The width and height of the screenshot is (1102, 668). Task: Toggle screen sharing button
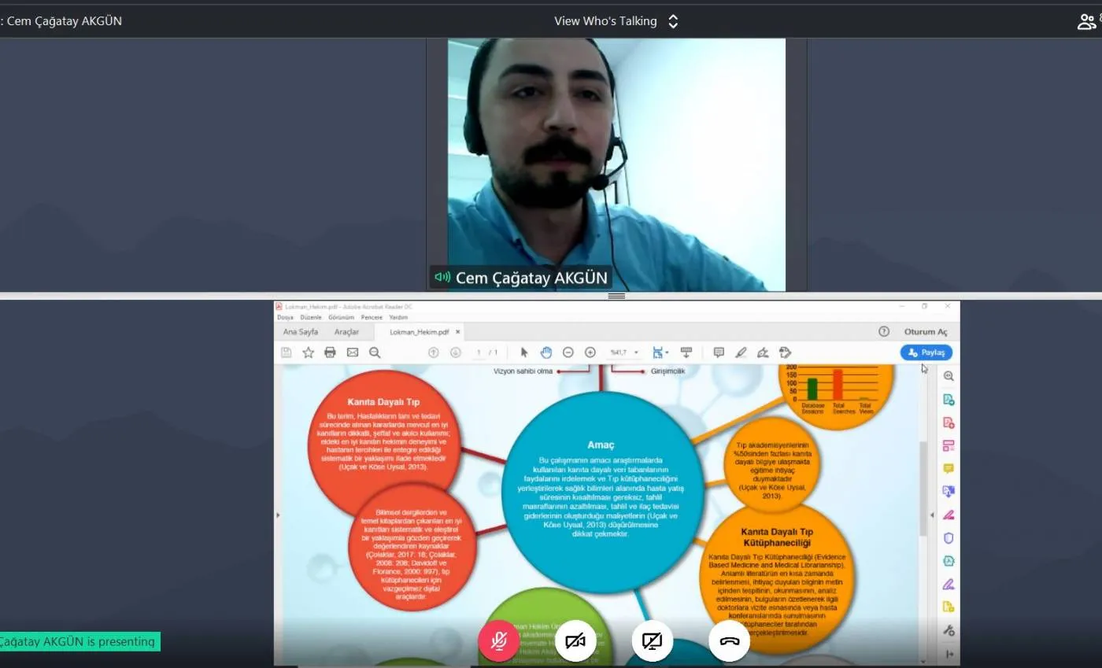coord(652,641)
